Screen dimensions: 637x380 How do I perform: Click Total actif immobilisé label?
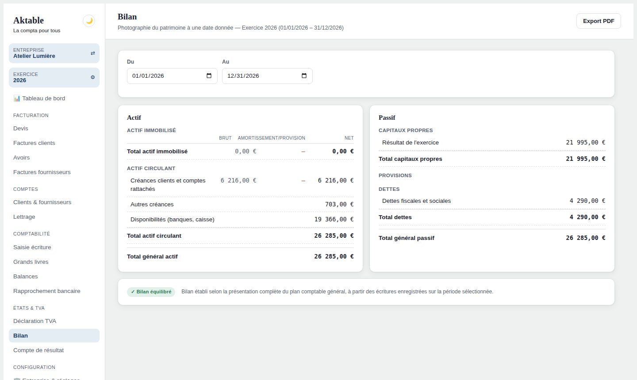click(157, 151)
